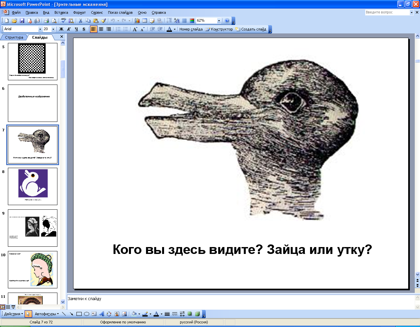The width and height of the screenshot is (420, 327).
Task: Insert a chart onto the slide
Action: 137,21
